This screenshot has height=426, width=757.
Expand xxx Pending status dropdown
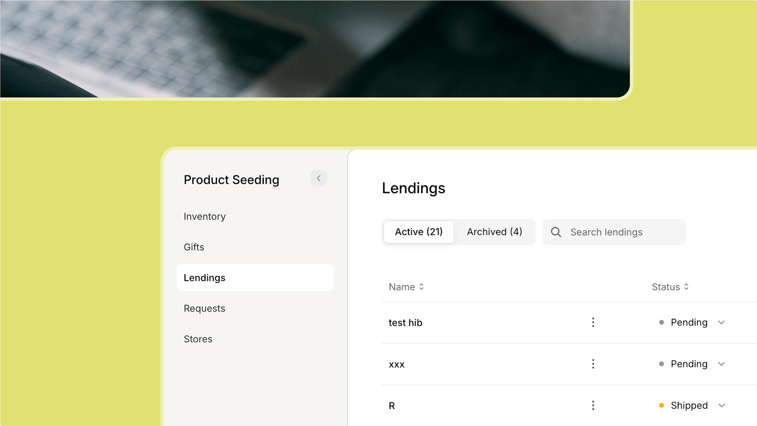pos(721,364)
